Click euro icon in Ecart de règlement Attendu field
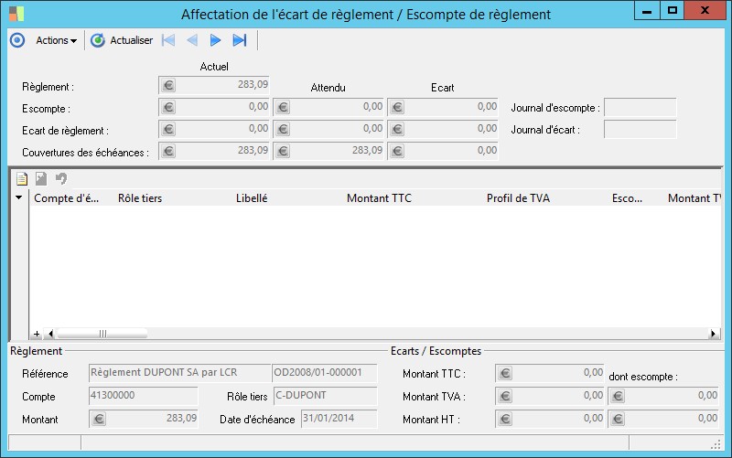Image resolution: width=732 pixels, height=458 pixels. tap(283, 129)
